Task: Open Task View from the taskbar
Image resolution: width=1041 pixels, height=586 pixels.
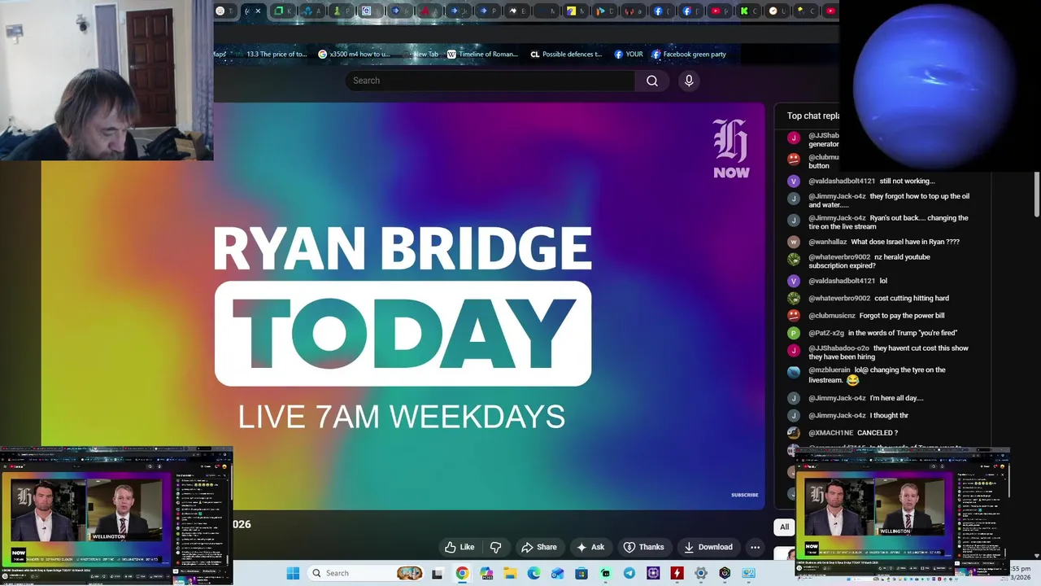Action: (438, 573)
